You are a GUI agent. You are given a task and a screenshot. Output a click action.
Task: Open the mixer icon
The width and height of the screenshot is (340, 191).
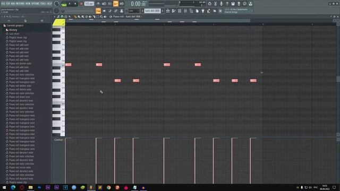click(x=185, y=11)
